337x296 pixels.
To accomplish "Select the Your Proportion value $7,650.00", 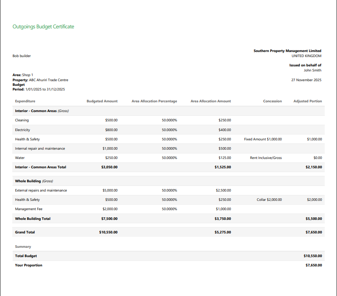I will [313, 265].
